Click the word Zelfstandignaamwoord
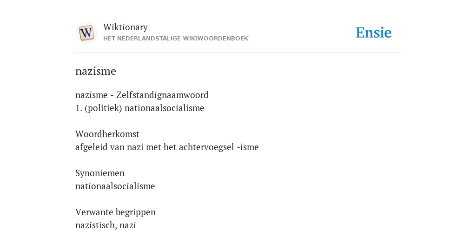Screen dimensions: 476x238 pyautogui.click(x=162, y=95)
